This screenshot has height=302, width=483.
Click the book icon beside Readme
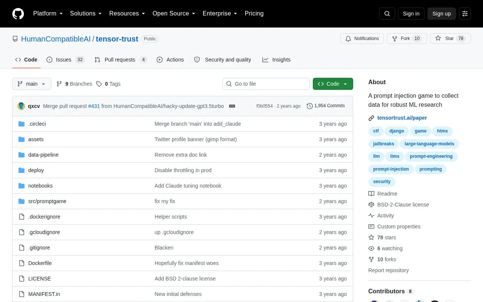click(x=371, y=194)
